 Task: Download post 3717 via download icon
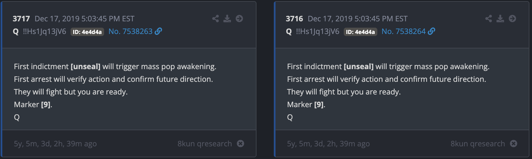tap(227, 19)
